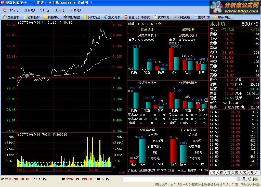Open 我的信息 my info toolbar item

(162, 17)
